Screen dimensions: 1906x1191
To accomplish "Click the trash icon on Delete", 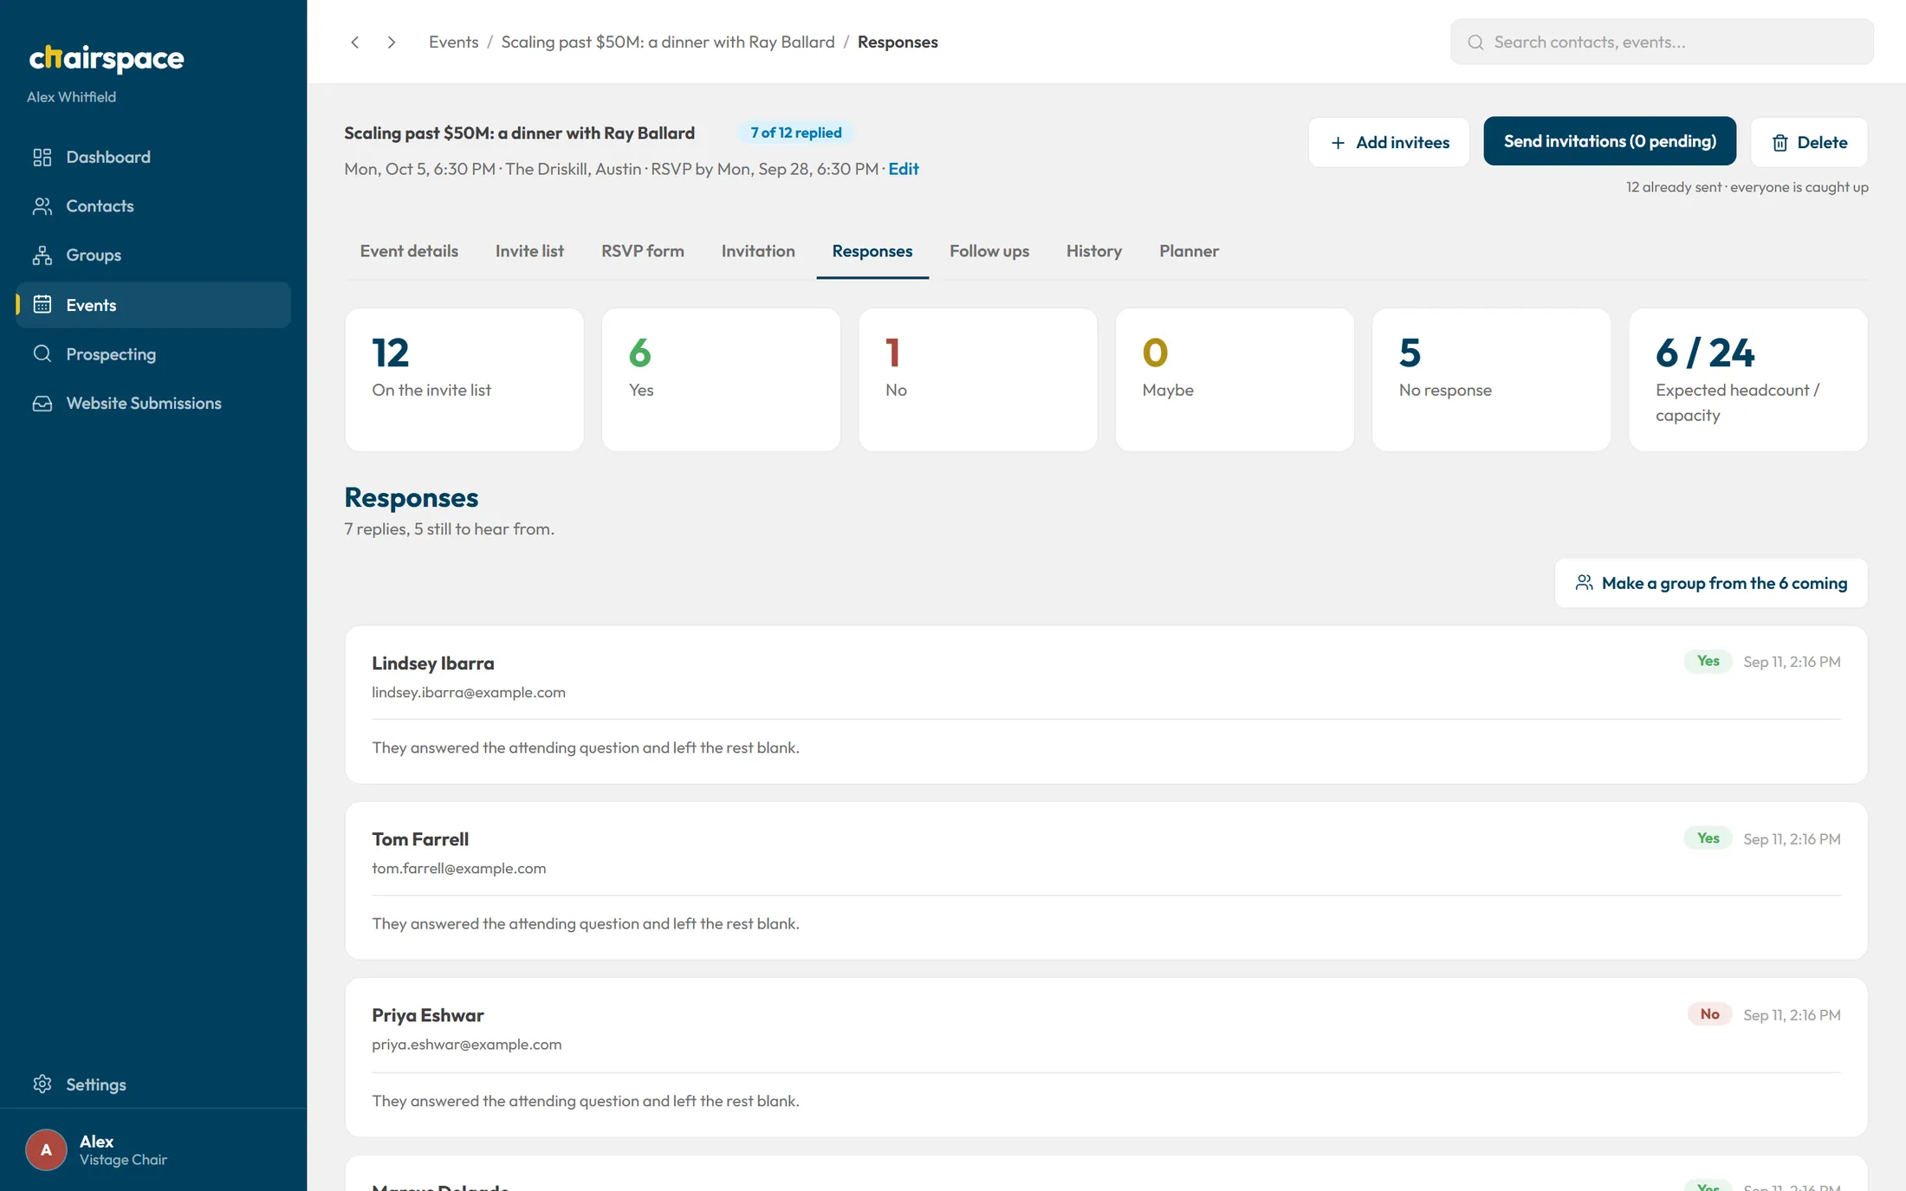I will [1780, 143].
